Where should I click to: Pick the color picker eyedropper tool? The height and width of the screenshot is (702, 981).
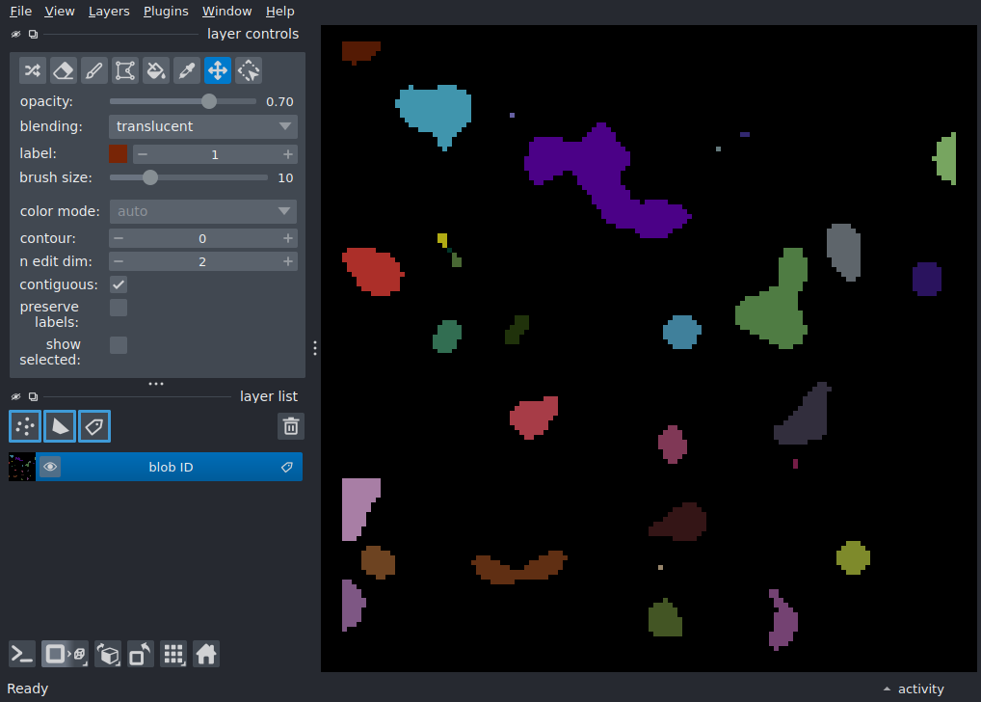tap(186, 70)
